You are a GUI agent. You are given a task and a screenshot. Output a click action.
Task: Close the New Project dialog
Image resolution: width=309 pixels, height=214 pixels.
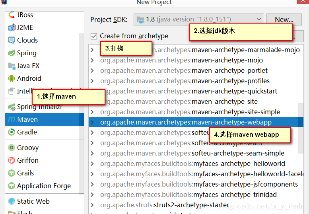click(x=303, y=1)
